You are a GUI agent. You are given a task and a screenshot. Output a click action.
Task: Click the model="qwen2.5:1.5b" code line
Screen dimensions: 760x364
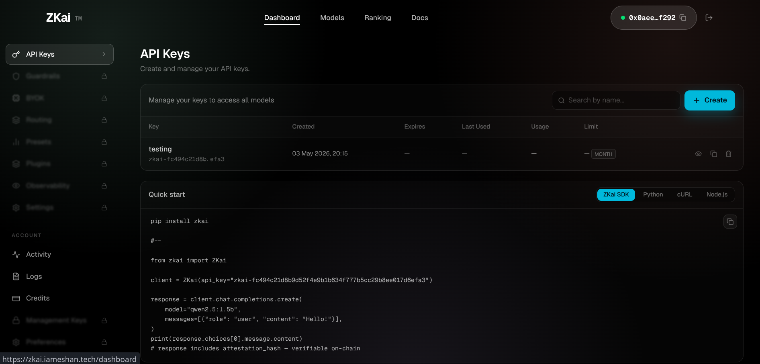tap(203, 309)
